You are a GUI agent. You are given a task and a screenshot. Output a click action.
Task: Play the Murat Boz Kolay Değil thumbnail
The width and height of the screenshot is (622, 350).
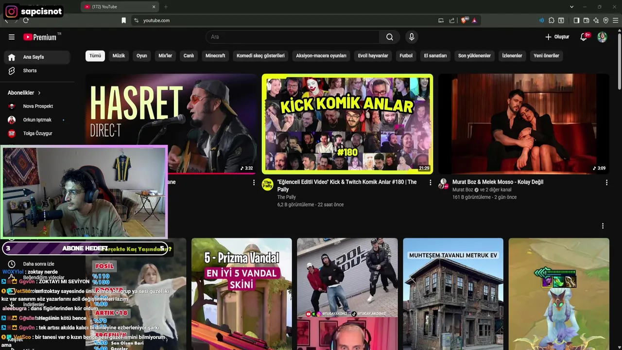523,123
